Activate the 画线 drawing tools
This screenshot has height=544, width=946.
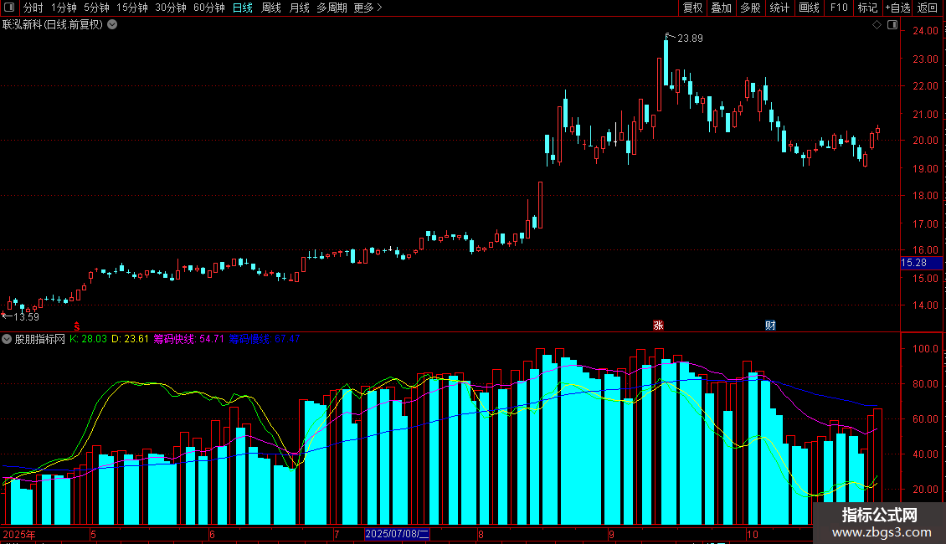pyautogui.click(x=809, y=8)
